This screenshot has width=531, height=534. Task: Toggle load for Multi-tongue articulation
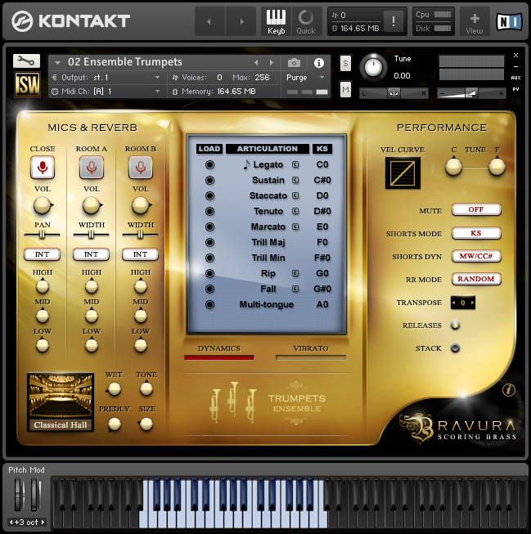(210, 304)
